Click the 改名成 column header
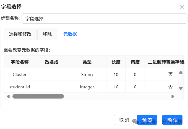This screenshot has height=129, width=188. (x=52, y=62)
